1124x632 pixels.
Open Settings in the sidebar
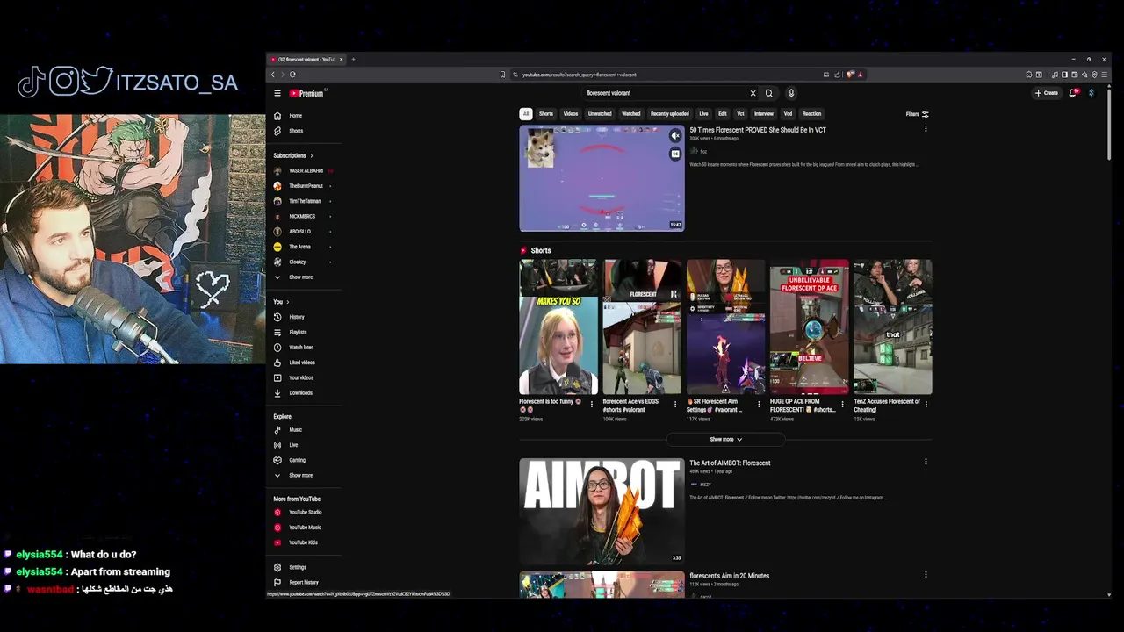(298, 568)
